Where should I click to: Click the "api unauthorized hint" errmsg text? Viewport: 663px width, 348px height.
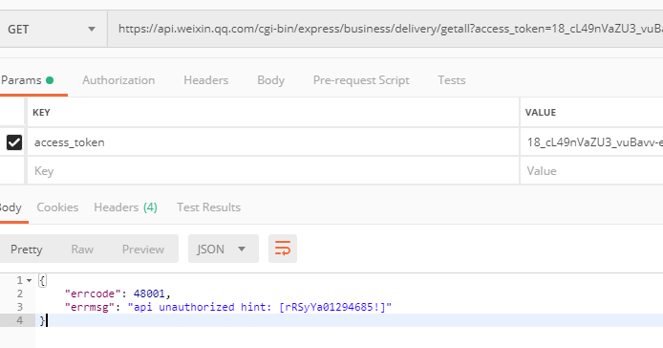tap(260, 307)
